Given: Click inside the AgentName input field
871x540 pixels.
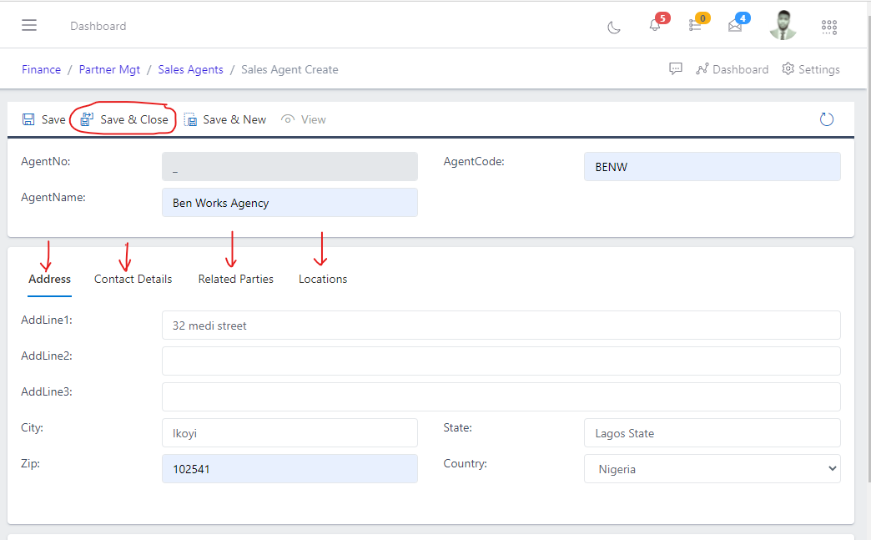Looking at the screenshot, I should click(289, 202).
